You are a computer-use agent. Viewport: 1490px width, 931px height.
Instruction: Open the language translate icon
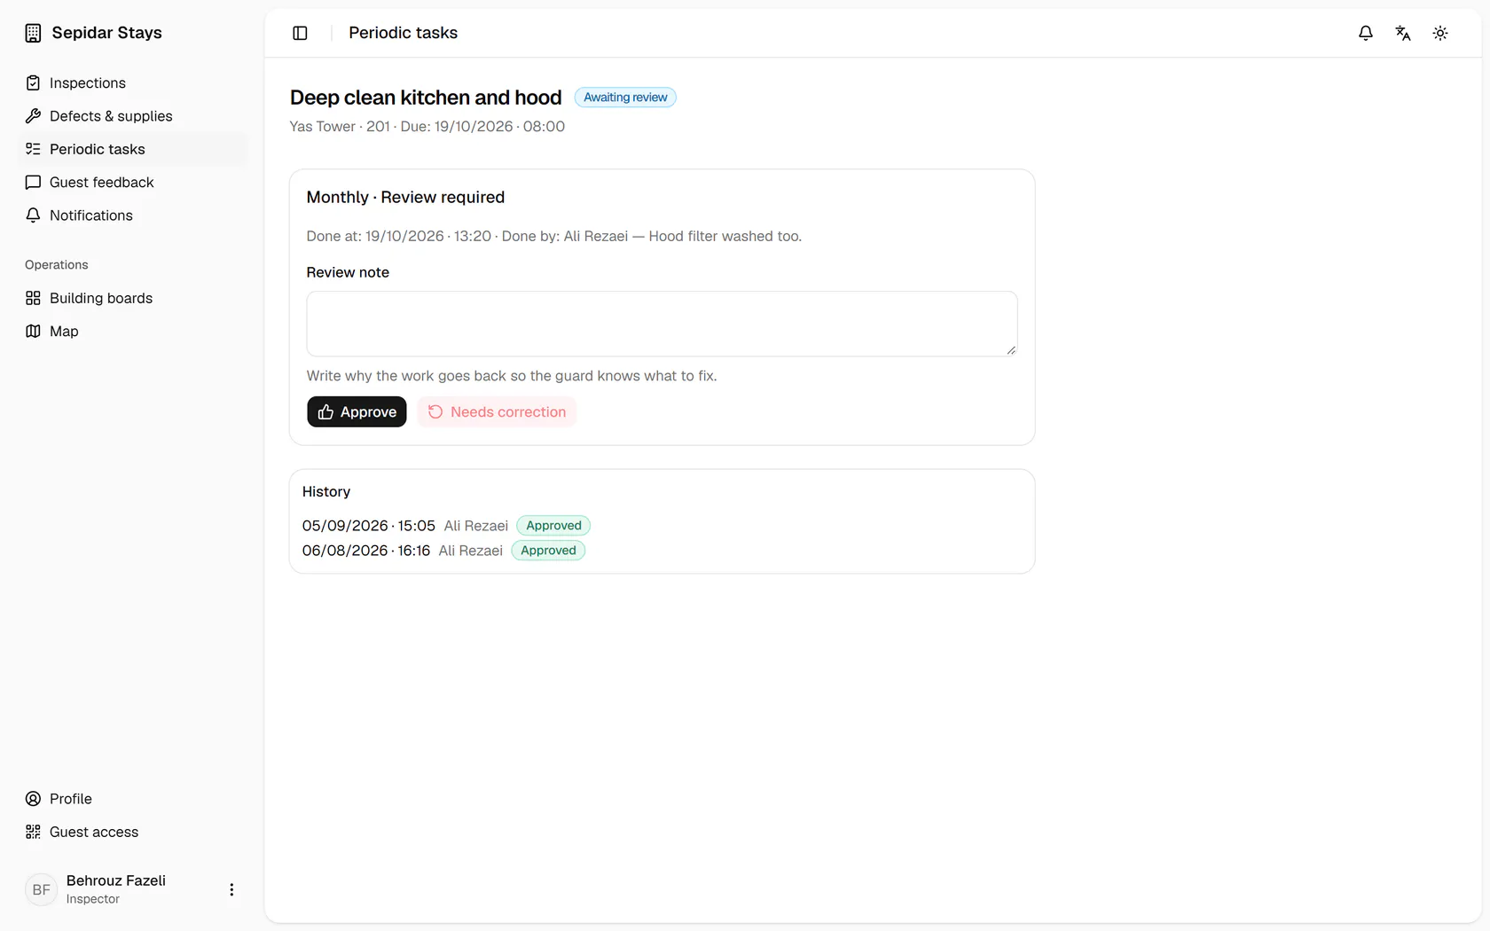click(1403, 33)
